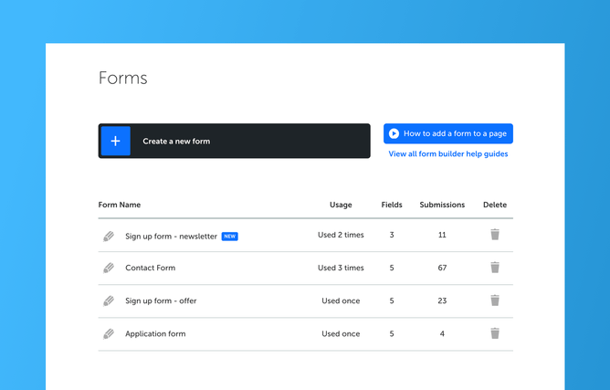The image size is (610, 390).
Task: Trash the Sign up form - offer
Action: click(494, 300)
